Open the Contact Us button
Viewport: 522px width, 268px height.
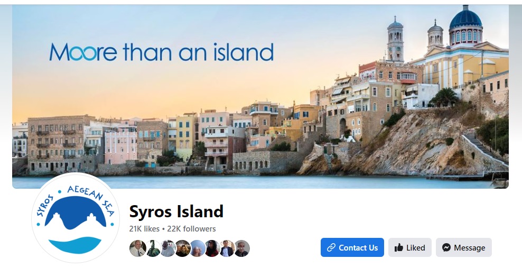352,247
